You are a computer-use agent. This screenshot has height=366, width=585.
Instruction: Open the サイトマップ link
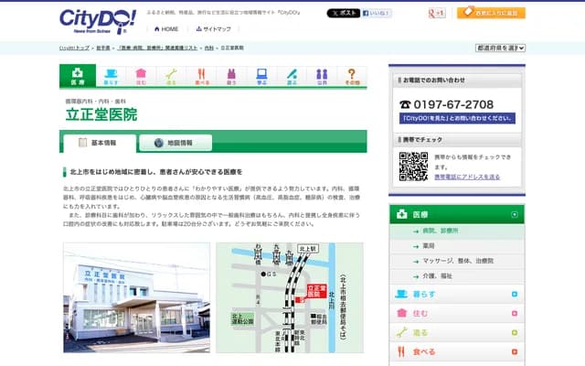point(213,28)
